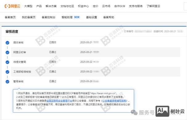The width and height of the screenshot is (187, 120).
Task: Switch to 我的备案页 tab
Action: pyautogui.click(x=29, y=17)
